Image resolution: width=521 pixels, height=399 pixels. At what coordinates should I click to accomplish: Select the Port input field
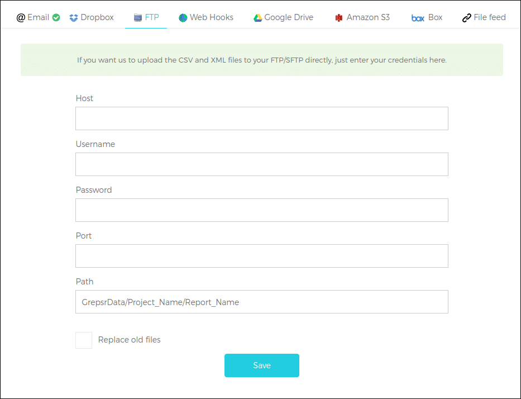click(x=262, y=256)
